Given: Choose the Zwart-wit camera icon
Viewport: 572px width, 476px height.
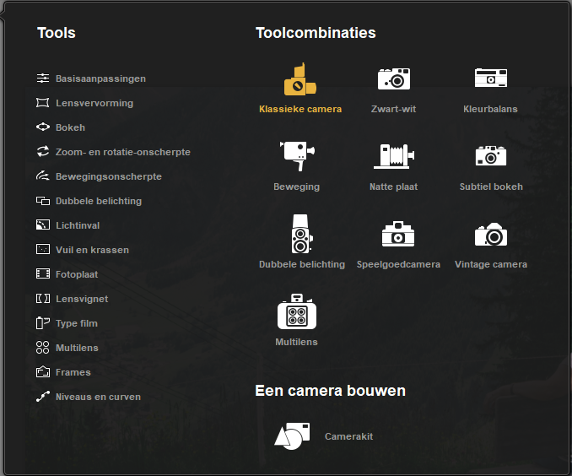Looking at the screenshot, I should (394, 78).
